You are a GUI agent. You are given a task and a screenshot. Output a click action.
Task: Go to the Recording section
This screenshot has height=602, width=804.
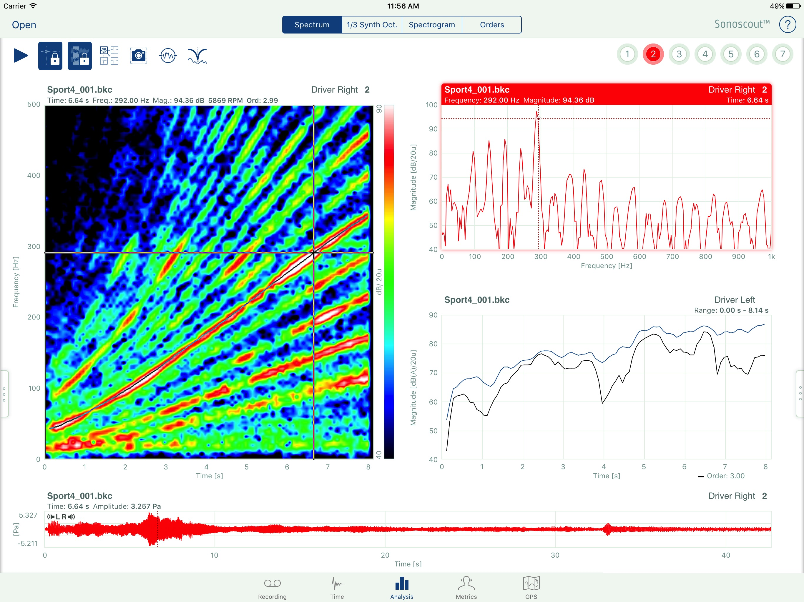click(x=272, y=588)
